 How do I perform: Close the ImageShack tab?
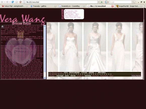pos(141,6)
